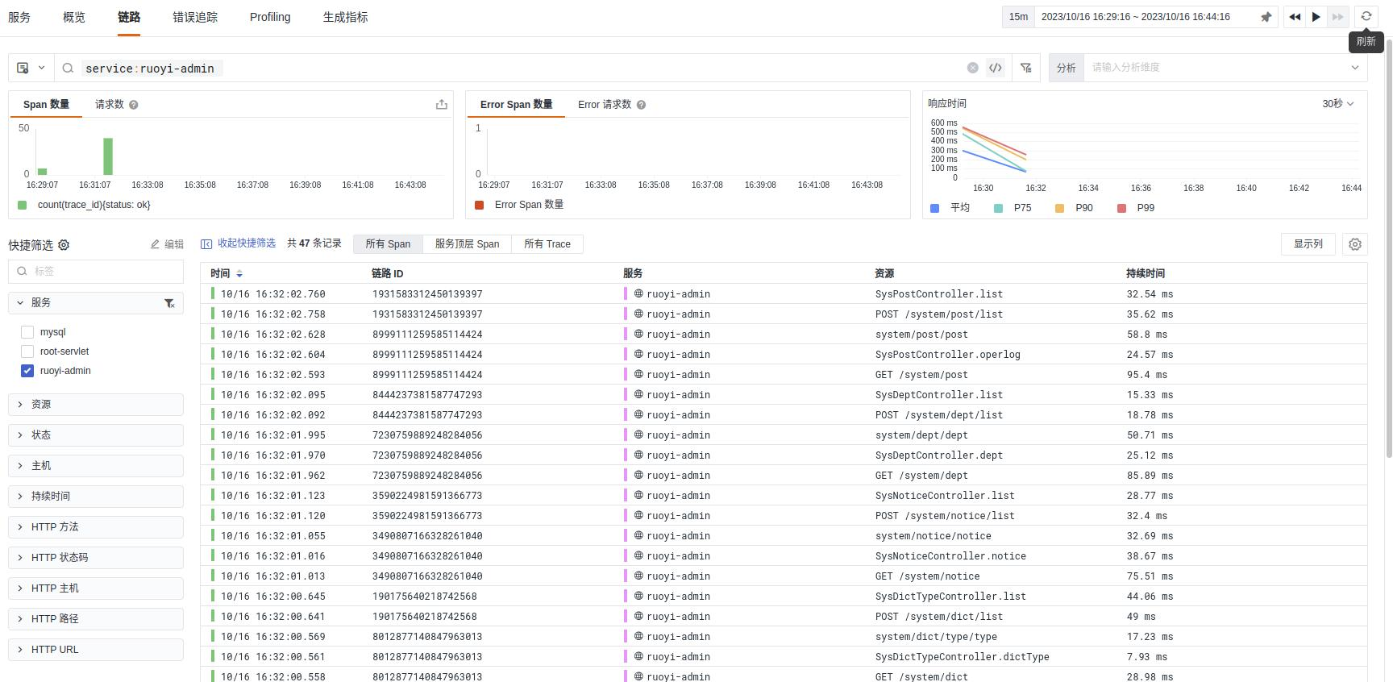Click the refresh icon in the time toolbar
The width and height of the screenshot is (1393, 682).
pyautogui.click(x=1366, y=16)
